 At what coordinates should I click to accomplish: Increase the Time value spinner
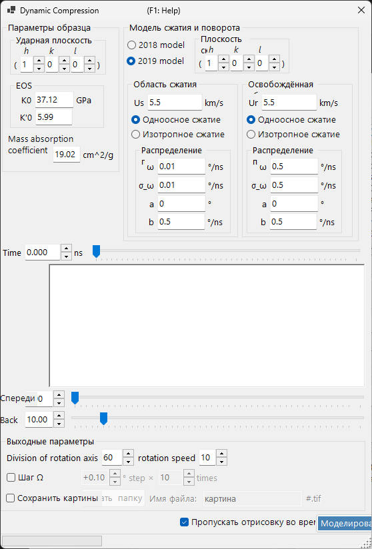coord(66,249)
